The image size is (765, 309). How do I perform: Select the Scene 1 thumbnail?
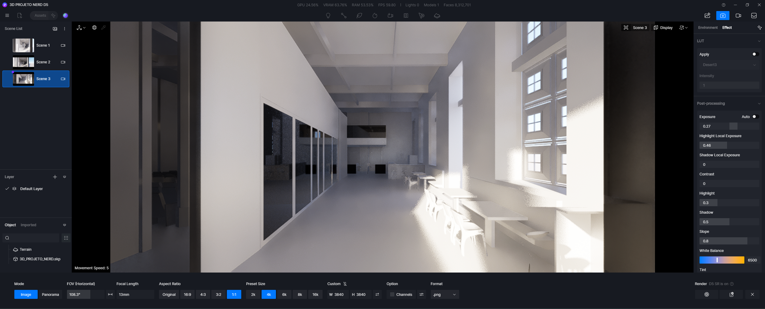coord(23,45)
